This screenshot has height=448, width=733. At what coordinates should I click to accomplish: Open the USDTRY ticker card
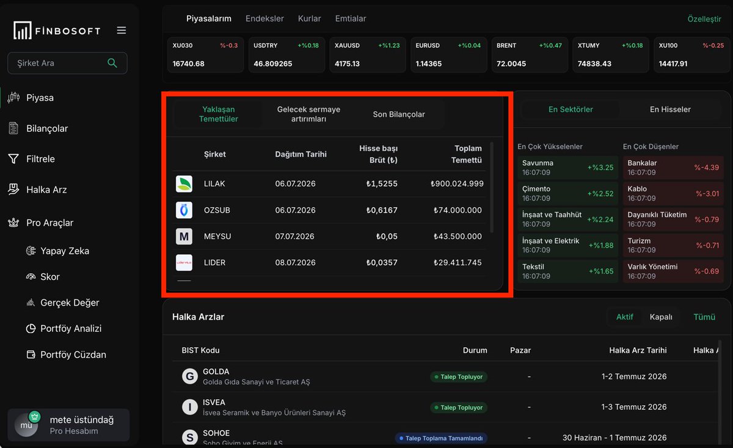click(x=286, y=54)
